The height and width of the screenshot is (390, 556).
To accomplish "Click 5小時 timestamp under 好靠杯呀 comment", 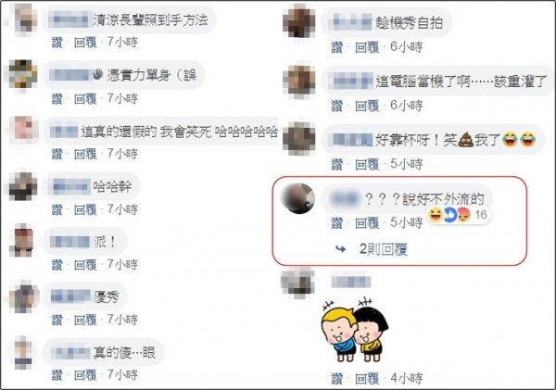I will 407,164.
